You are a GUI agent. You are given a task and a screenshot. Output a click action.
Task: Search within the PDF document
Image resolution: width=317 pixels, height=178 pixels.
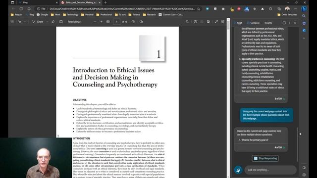pyautogui.click(x=187, y=22)
